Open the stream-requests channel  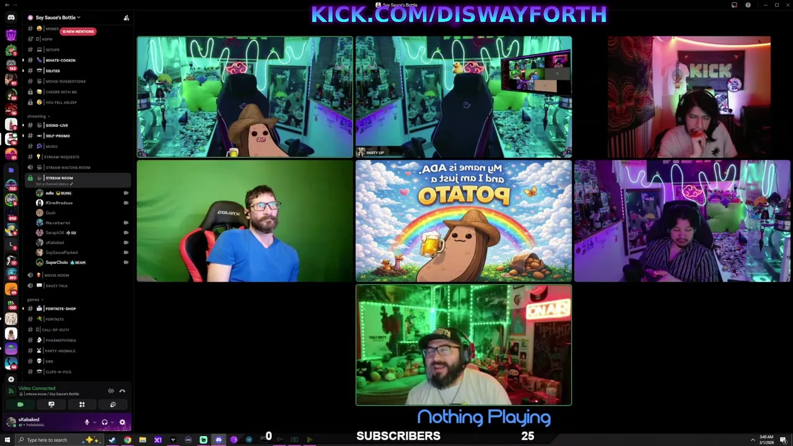click(x=77, y=157)
